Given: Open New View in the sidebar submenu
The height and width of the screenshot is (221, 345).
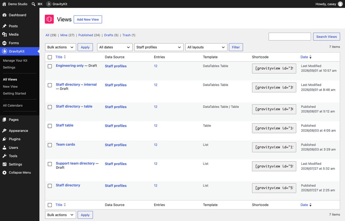Looking at the screenshot, I should [x=10, y=87].
